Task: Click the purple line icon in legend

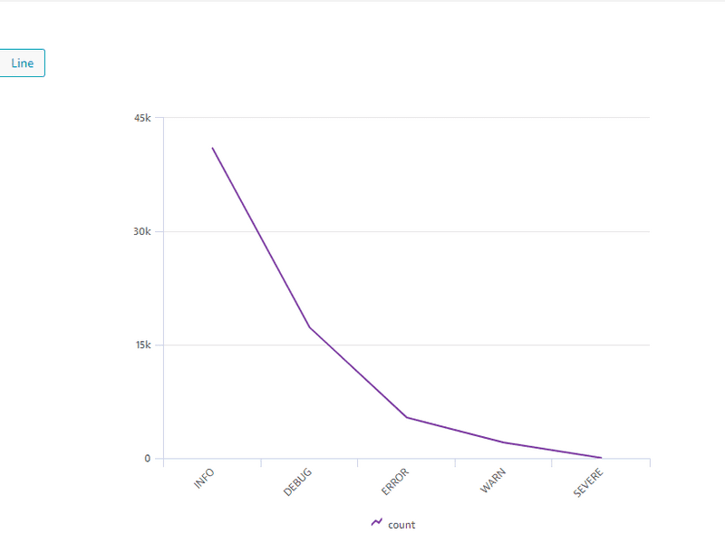Action: tap(377, 523)
